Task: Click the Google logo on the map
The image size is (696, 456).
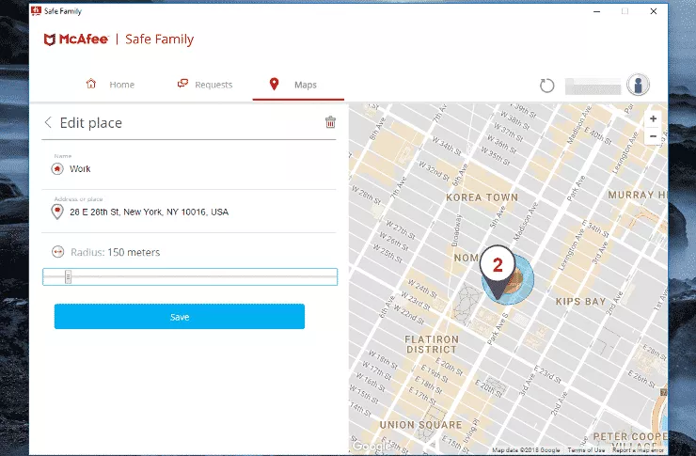Action: (x=370, y=446)
